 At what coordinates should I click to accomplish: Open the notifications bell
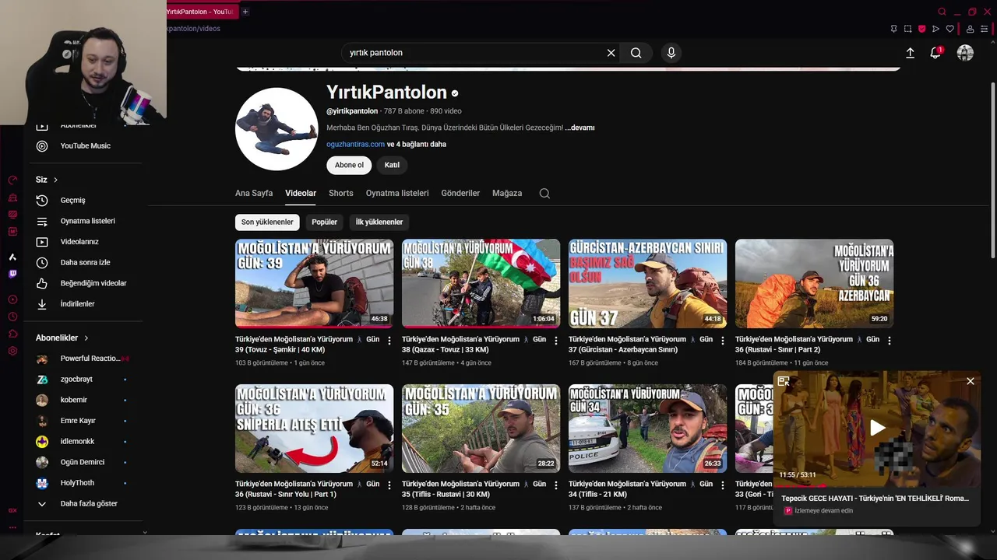(935, 53)
